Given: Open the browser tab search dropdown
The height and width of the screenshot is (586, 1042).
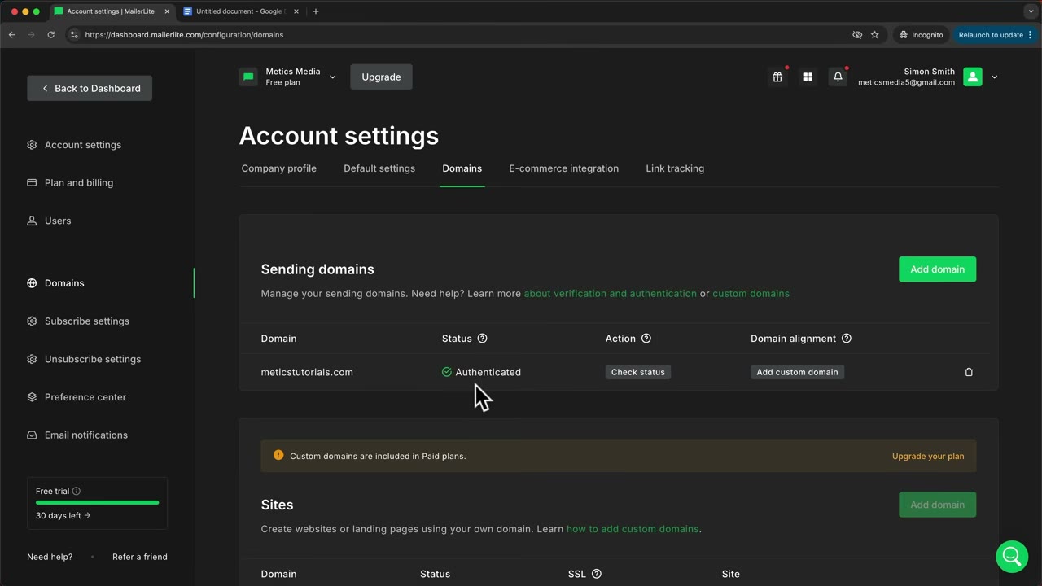Looking at the screenshot, I should [x=1031, y=11].
